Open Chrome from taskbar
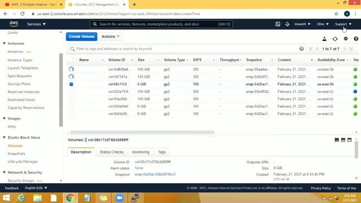This screenshot has width=361, height=203. click(70, 198)
